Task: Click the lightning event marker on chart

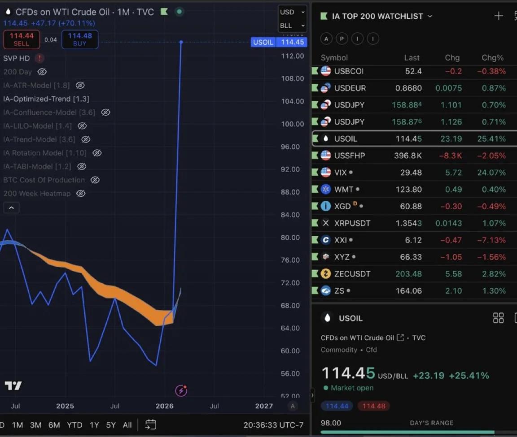Action: point(181,390)
